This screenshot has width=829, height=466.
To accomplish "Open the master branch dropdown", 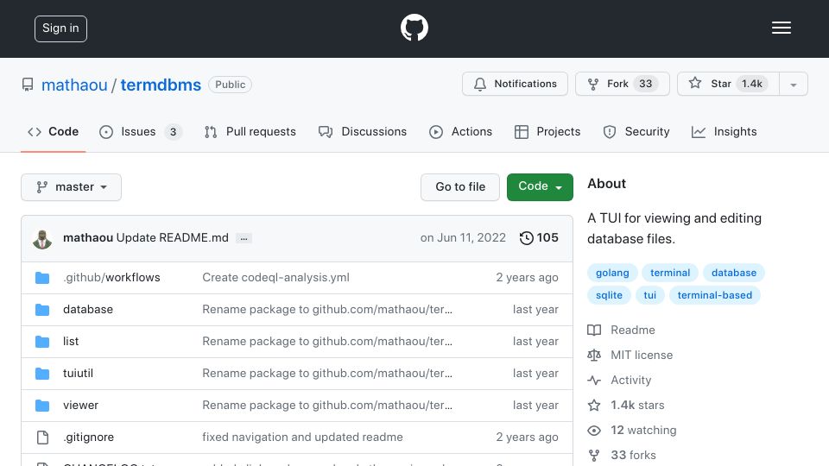I will pos(72,187).
